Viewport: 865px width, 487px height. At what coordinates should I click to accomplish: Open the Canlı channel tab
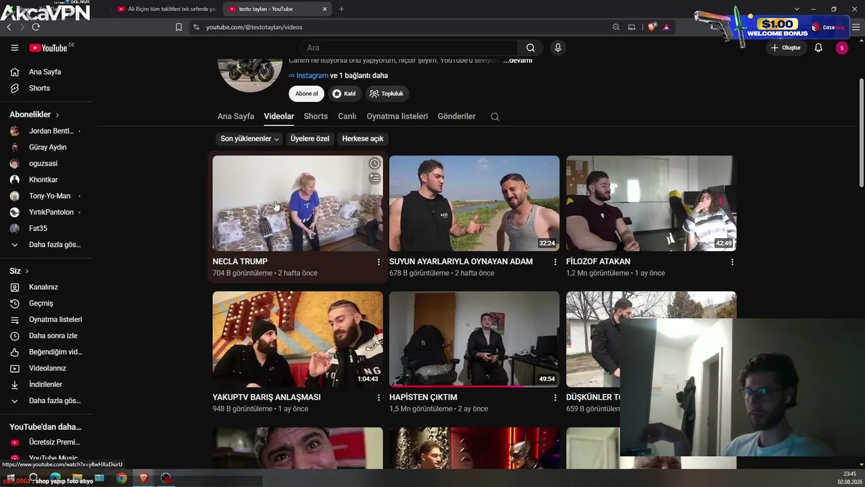347,116
